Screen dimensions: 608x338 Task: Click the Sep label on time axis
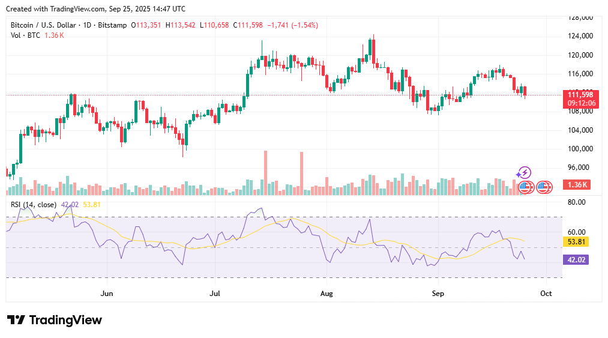[x=438, y=294]
